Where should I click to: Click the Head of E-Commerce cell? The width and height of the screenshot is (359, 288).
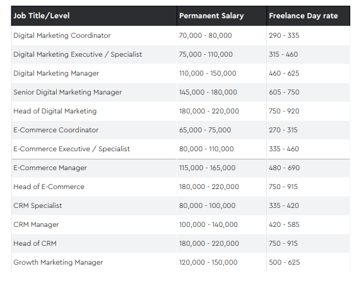pos(49,187)
